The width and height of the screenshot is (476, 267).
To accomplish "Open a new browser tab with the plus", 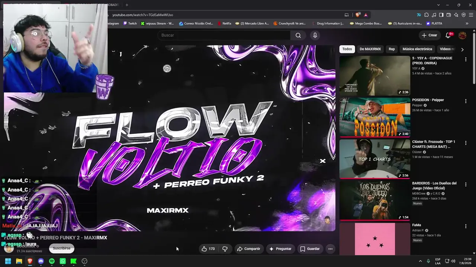I will [127, 5].
